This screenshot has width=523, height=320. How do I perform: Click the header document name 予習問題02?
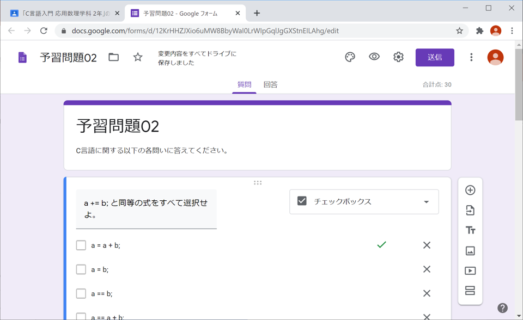tap(69, 58)
